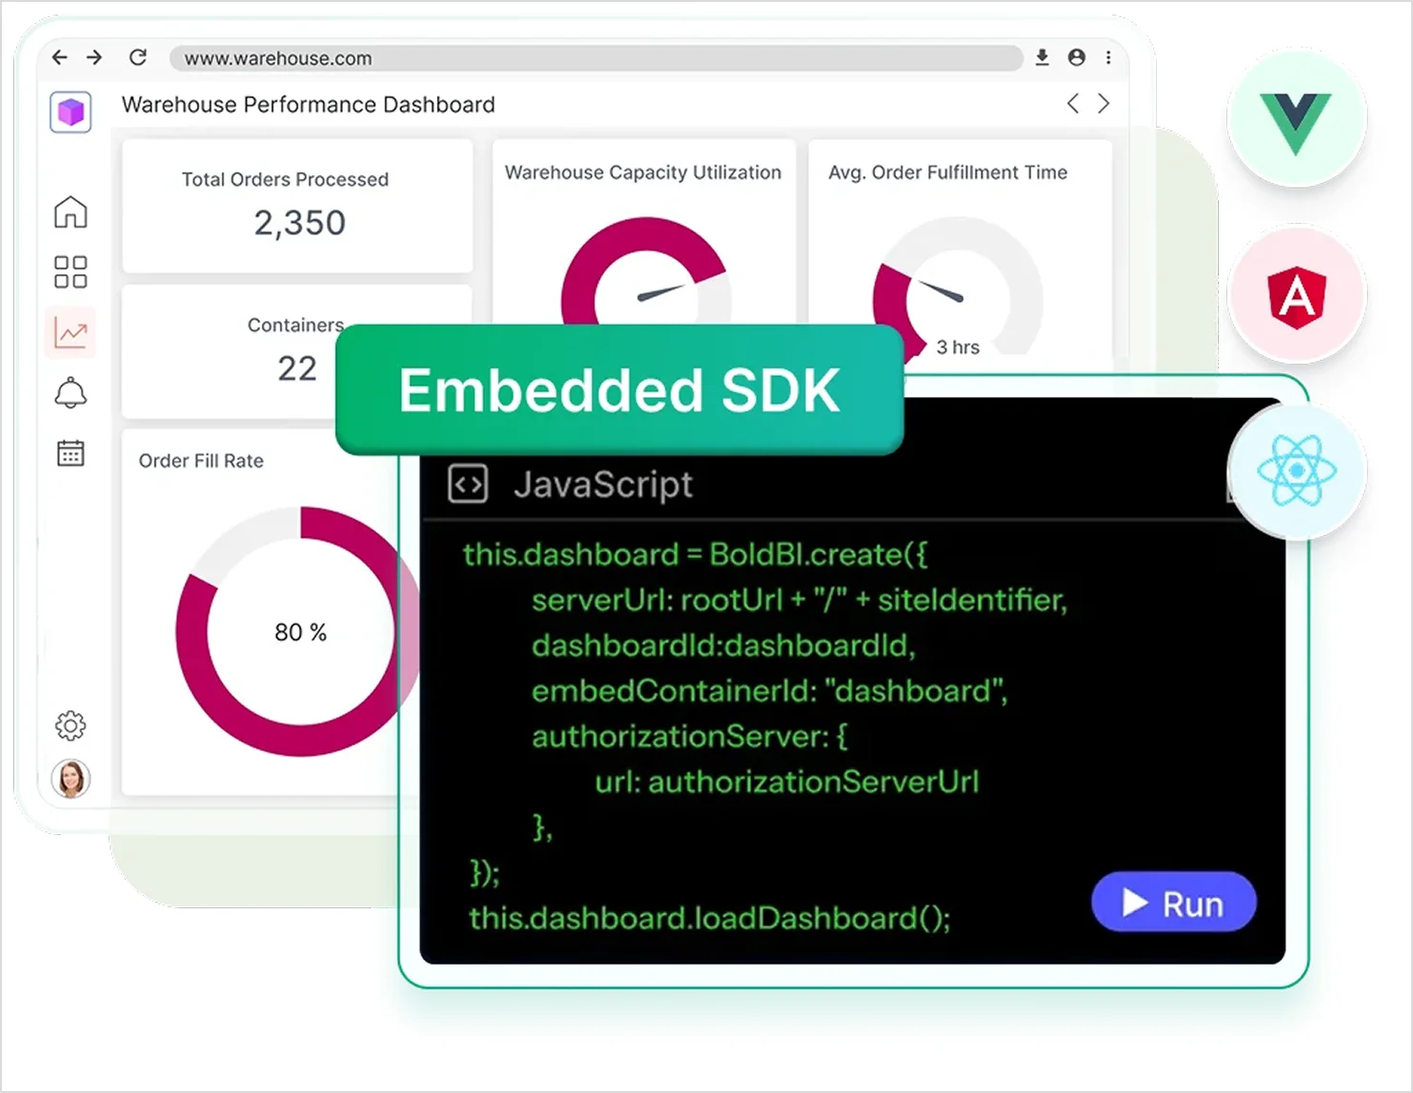This screenshot has width=1413, height=1093.
Task: Click the Embedded SDK banner
Action: pos(619,388)
